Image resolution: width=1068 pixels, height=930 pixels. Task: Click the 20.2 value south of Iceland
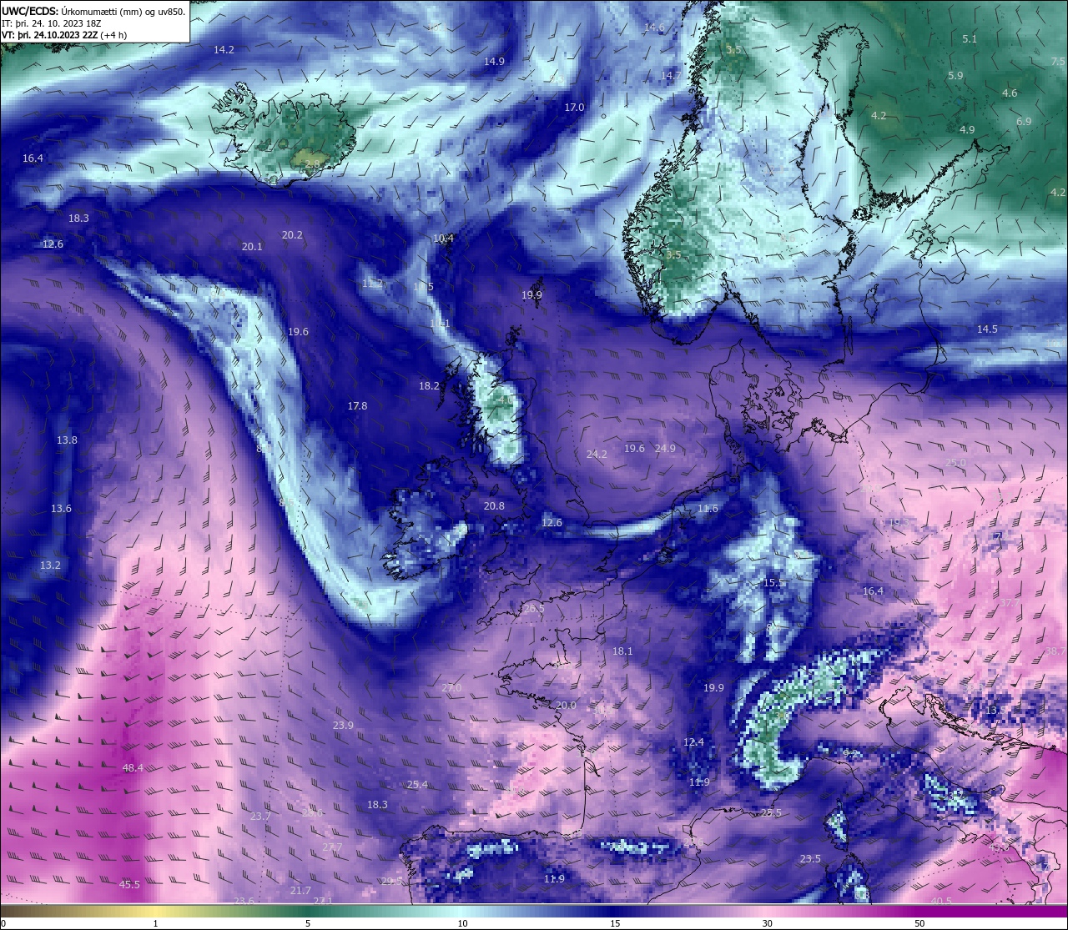(x=292, y=235)
